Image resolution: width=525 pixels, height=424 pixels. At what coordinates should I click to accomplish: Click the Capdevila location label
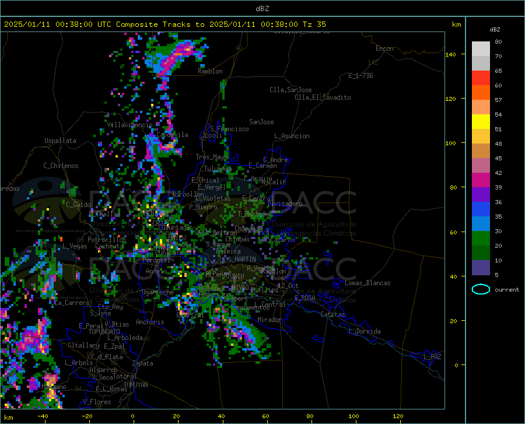tap(172, 135)
